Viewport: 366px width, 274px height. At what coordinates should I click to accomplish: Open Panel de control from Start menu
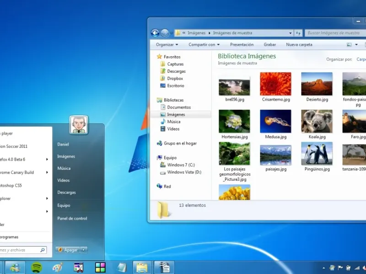point(72,218)
